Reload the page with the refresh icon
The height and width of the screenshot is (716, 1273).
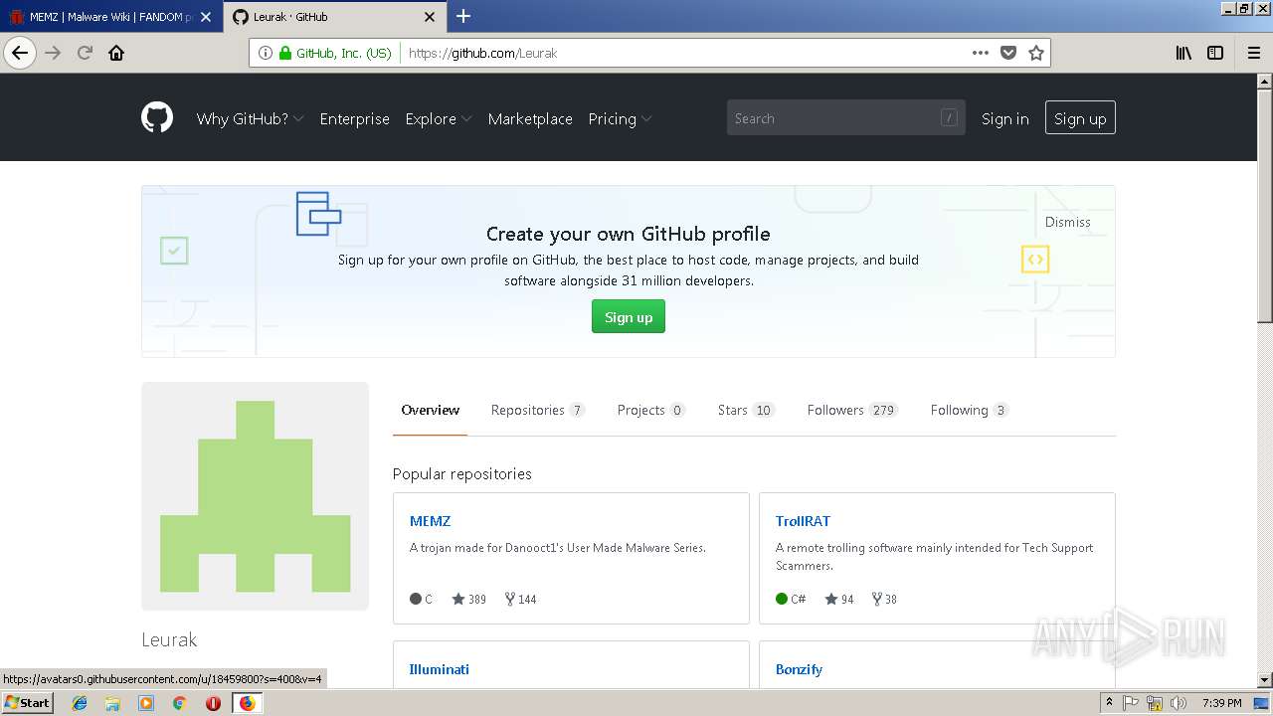(x=85, y=53)
